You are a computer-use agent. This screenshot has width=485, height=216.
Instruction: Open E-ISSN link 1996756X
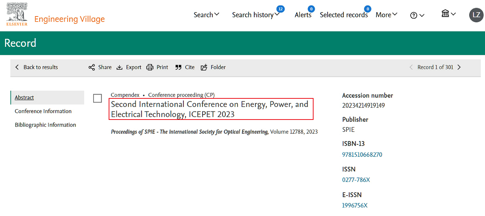(355, 206)
